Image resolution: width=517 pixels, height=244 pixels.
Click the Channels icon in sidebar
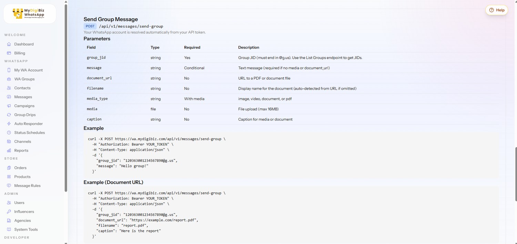point(9,142)
